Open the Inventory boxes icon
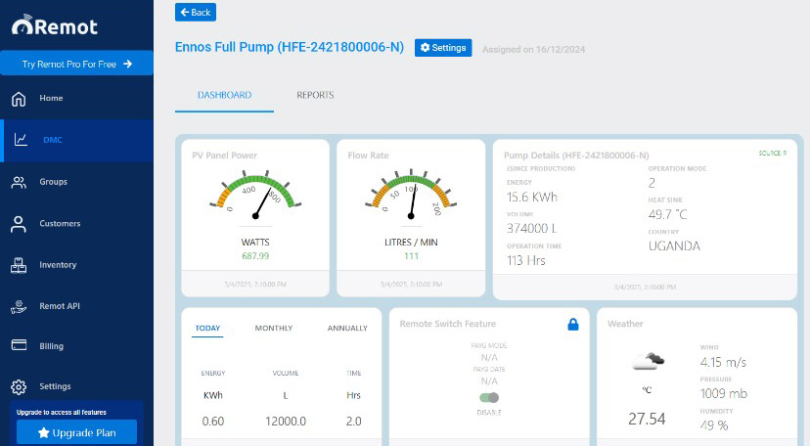Screen dimensions: 810x446 tap(19, 265)
